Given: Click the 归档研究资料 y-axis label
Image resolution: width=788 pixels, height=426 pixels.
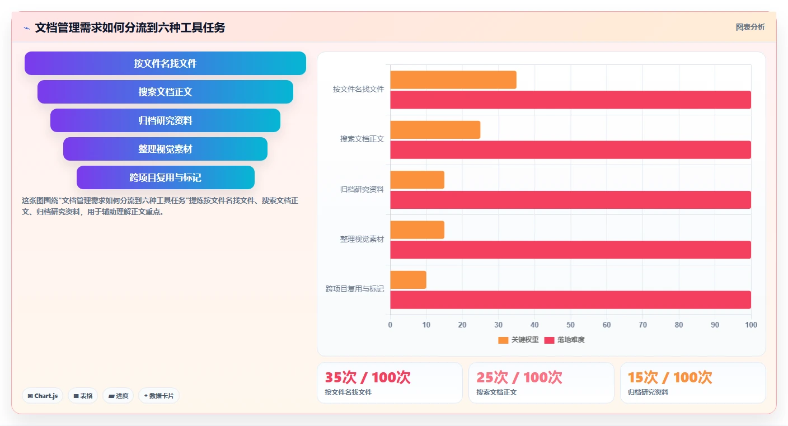Looking at the screenshot, I should pos(362,189).
